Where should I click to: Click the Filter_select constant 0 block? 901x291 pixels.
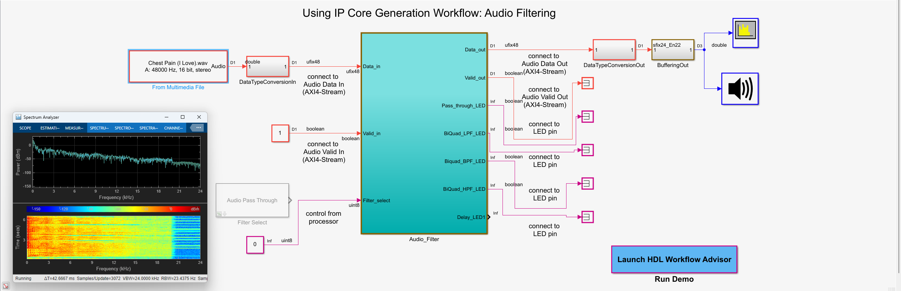255,245
